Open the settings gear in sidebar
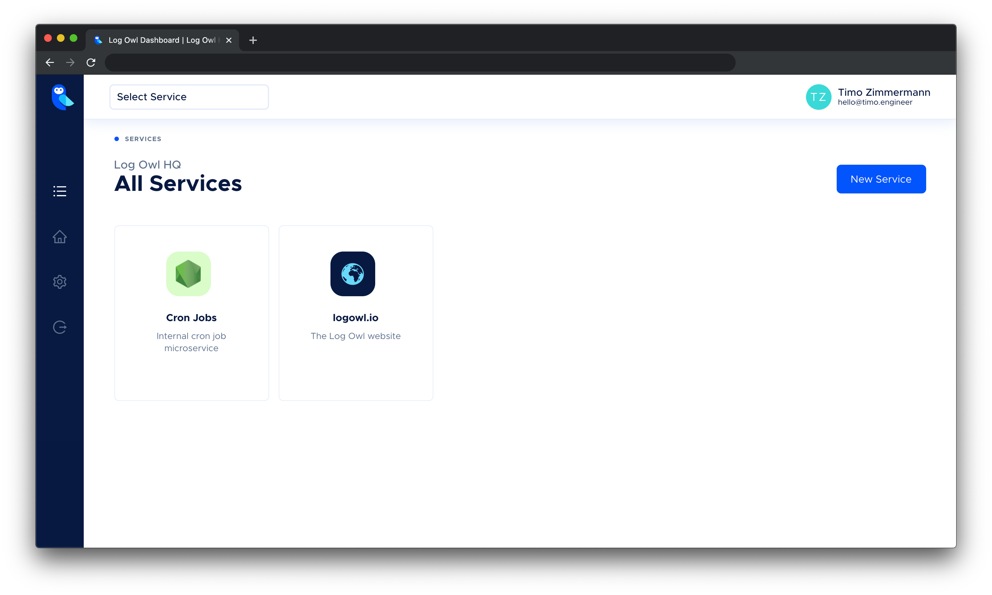The image size is (992, 595). click(60, 282)
